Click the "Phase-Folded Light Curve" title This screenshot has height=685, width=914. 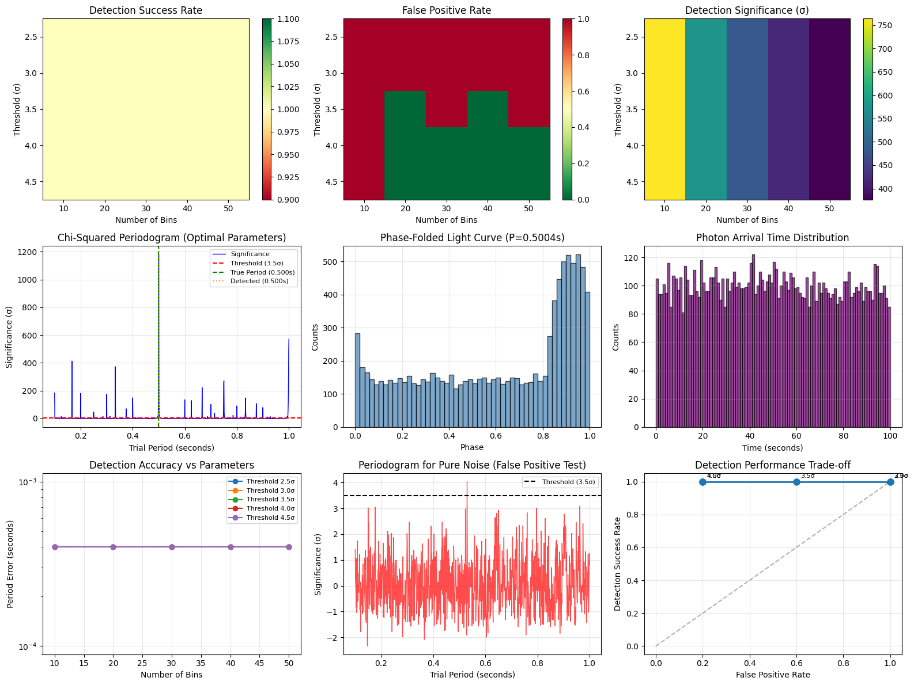(x=472, y=238)
